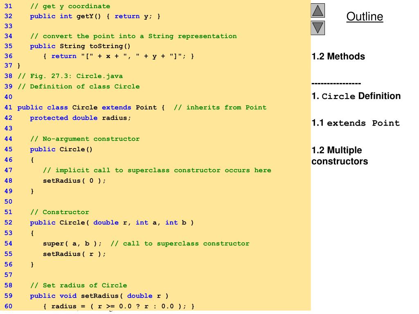The height and width of the screenshot is (314, 419).
Task: Click the 'setRadius( 0 );' statement
Action: pyautogui.click(x=74, y=181)
